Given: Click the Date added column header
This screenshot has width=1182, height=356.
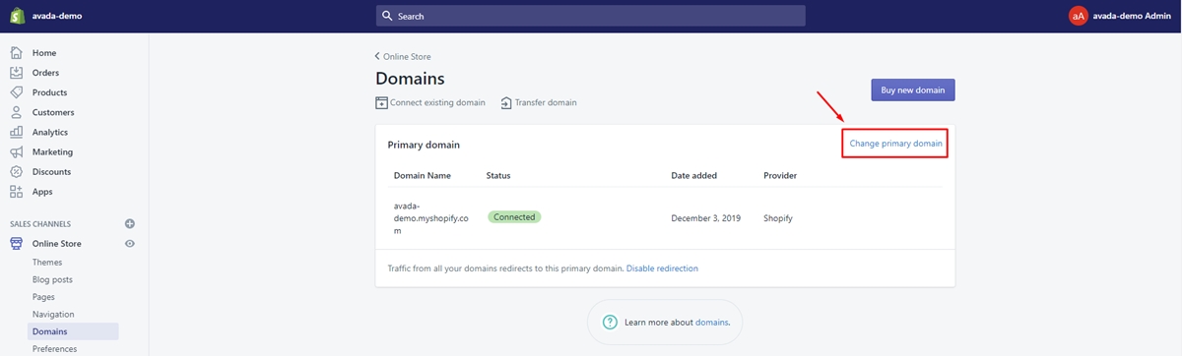Looking at the screenshot, I should click(x=694, y=176).
